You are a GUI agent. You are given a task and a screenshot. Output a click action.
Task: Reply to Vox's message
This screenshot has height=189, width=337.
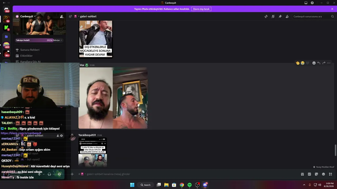(319, 63)
